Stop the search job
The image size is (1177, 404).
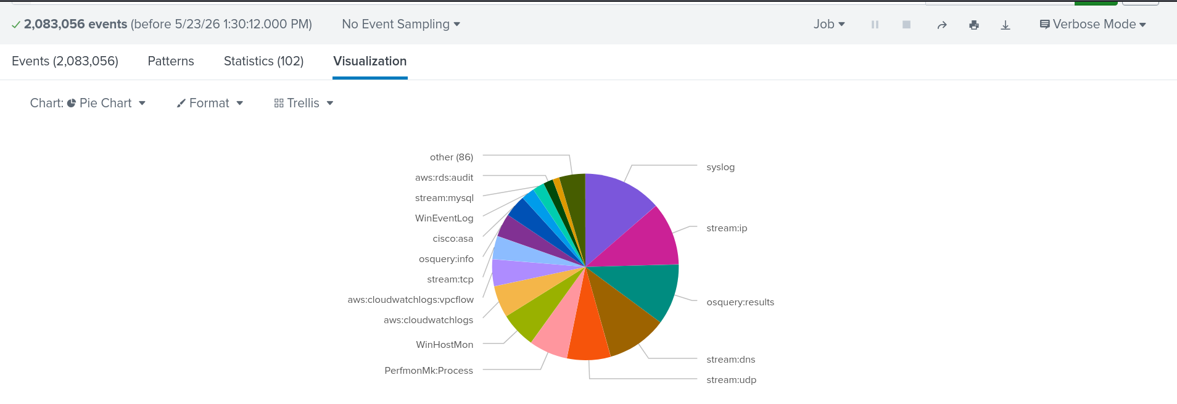tap(906, 25)
